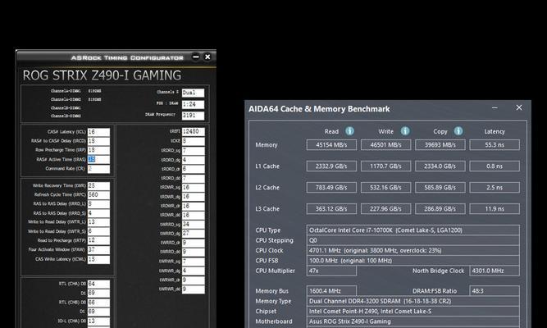The width and height of the screenshot is (547, 328).
Task: Click the L1 Cache Read value 2332.9 GB/s
Action: point(331,166)
